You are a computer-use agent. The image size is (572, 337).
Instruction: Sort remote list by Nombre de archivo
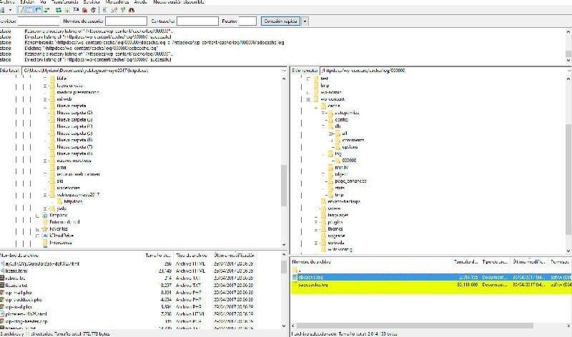tap(312, 261)
